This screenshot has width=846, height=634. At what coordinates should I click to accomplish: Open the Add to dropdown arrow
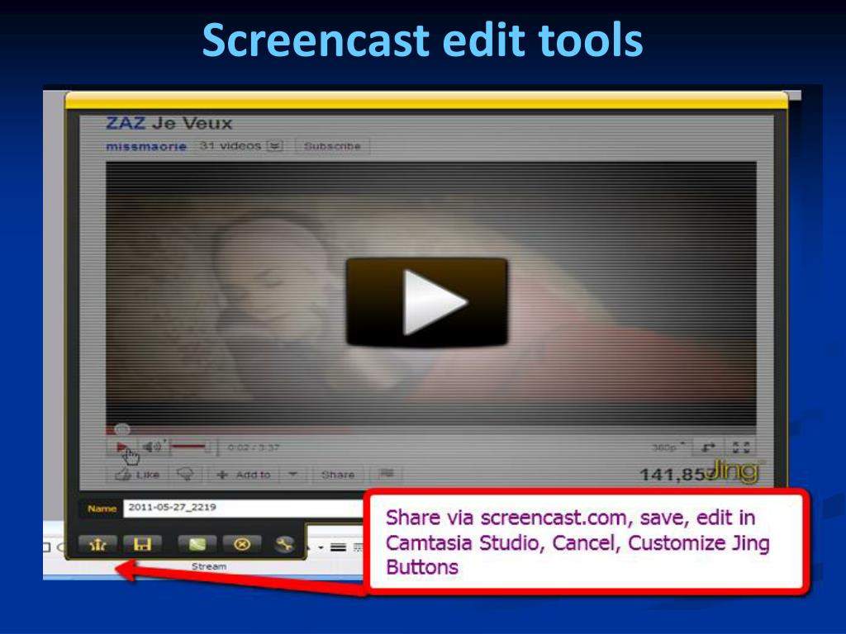[293, 475]
